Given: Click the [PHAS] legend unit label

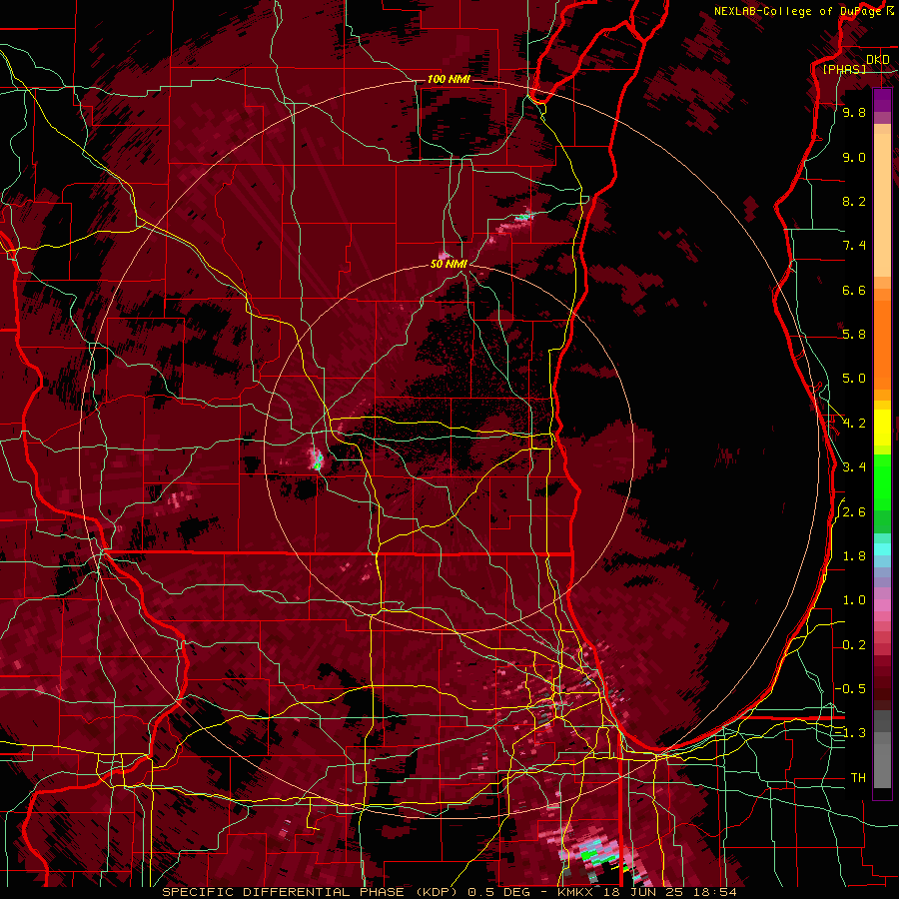Looking at the screenshot, I should (844, 69).
